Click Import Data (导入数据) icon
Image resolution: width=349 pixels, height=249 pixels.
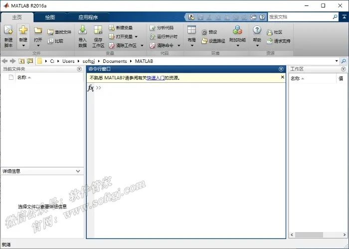pyautogui.click(x=83, y=30)
